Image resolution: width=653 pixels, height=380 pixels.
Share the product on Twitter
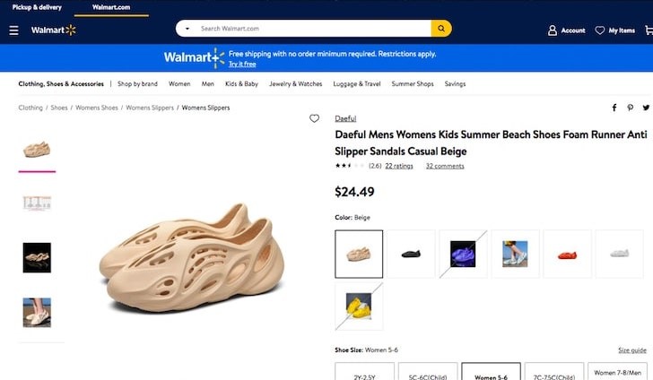pyautogui.click(x=646, y=108)
